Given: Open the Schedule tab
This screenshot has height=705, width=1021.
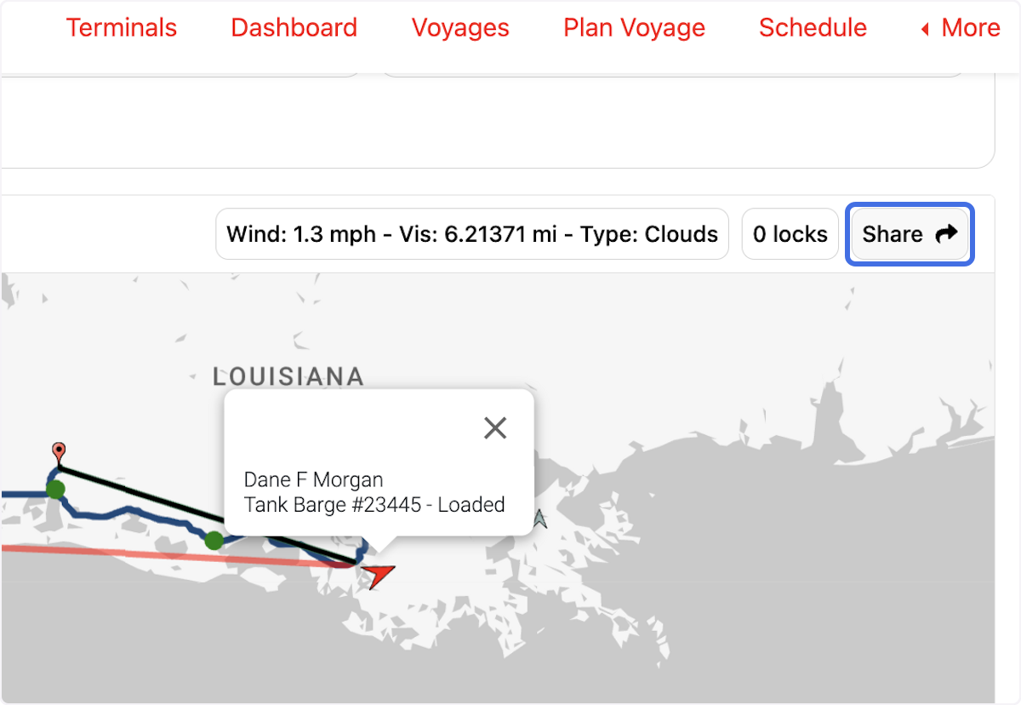Looking at the screenshot, I should click(813, 28).
